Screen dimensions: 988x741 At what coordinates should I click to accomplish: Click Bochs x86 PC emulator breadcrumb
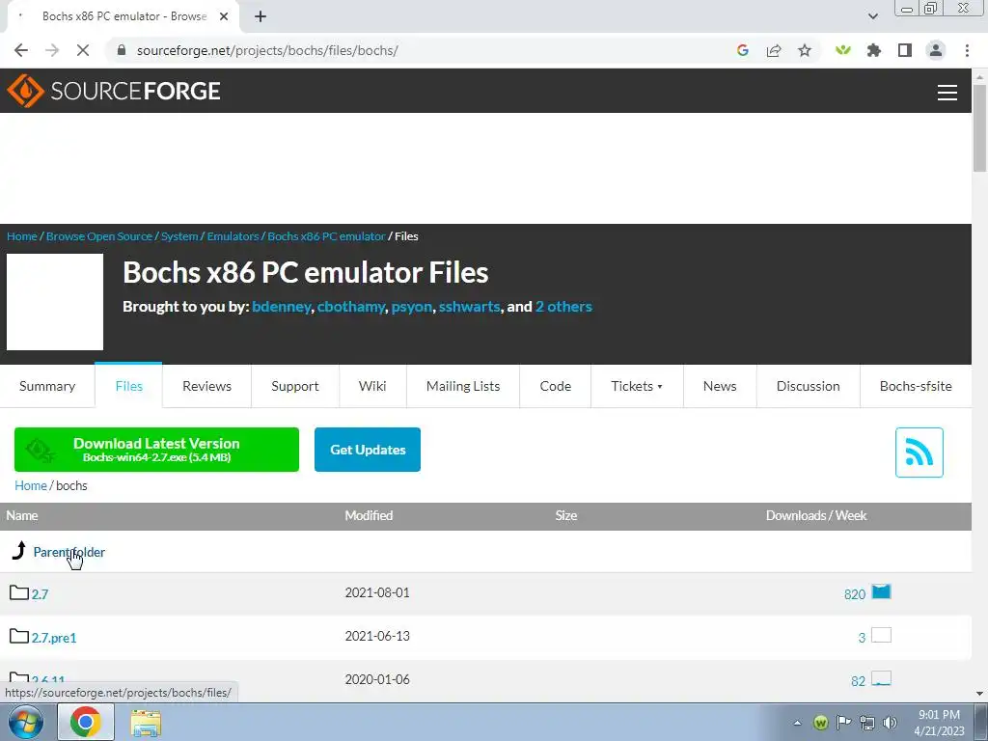click(326, 235)
